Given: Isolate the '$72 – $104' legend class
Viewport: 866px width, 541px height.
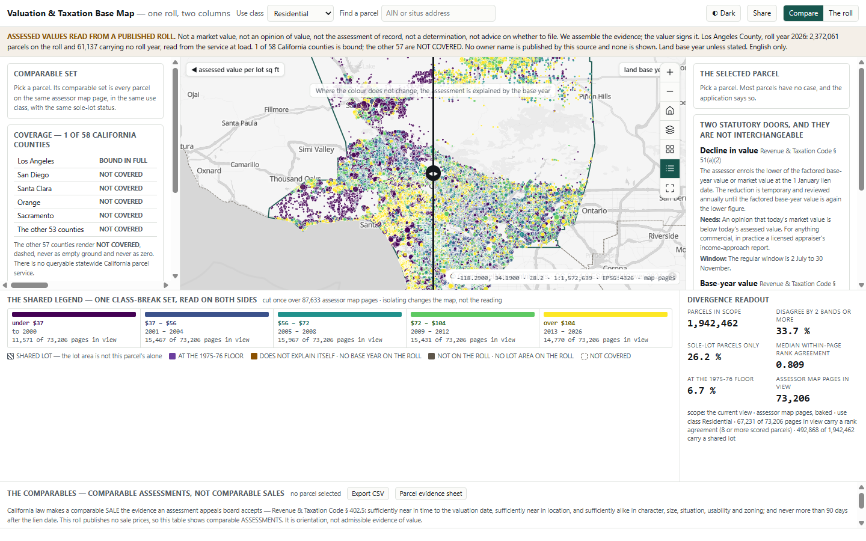Looking at the screenshot, I should (x=473, y=328).
